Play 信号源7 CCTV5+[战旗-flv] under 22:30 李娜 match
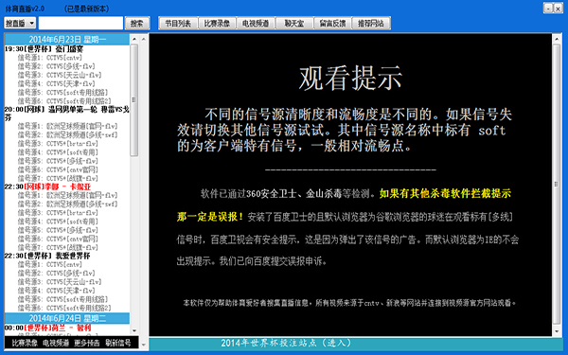This screenshot has height=355, width=568. click(x=58, y=247)
